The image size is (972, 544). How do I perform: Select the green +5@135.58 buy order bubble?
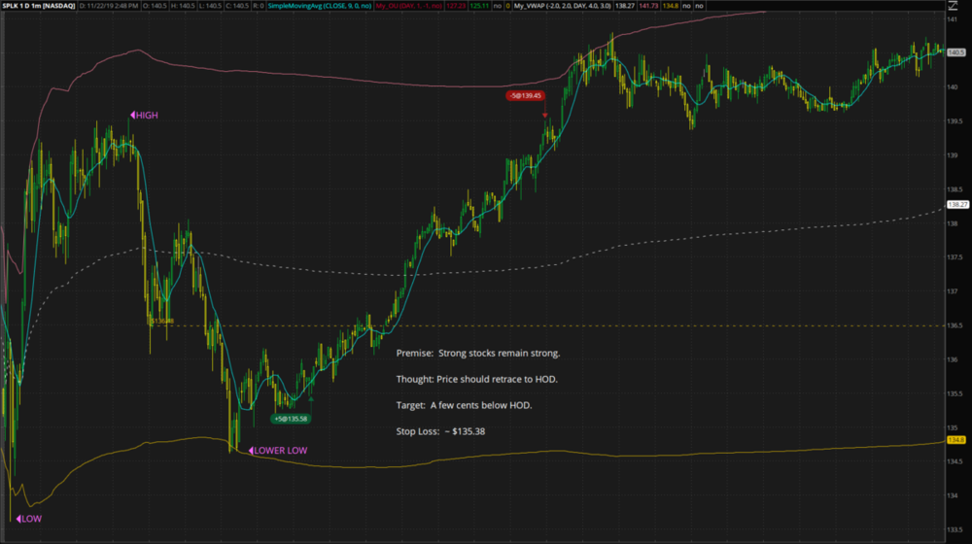tap(291, 419)
